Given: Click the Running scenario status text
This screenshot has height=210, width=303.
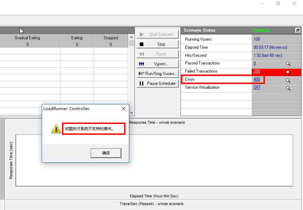Looking at the screenshot, I should tap(261, 30).
